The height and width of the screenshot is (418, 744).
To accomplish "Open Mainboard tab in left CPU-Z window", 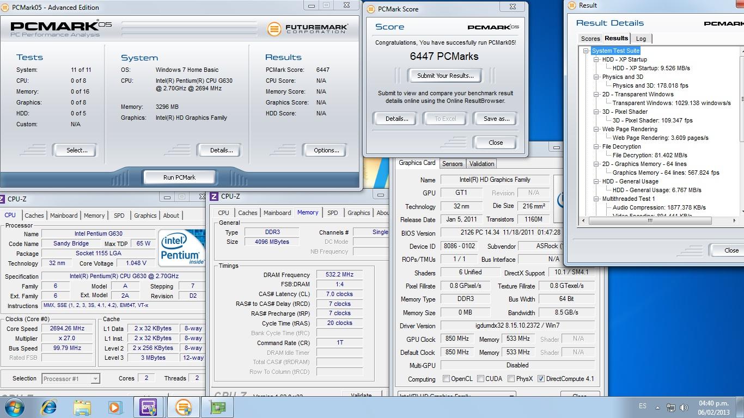I will pyautogui.click(x=64, y=216).
